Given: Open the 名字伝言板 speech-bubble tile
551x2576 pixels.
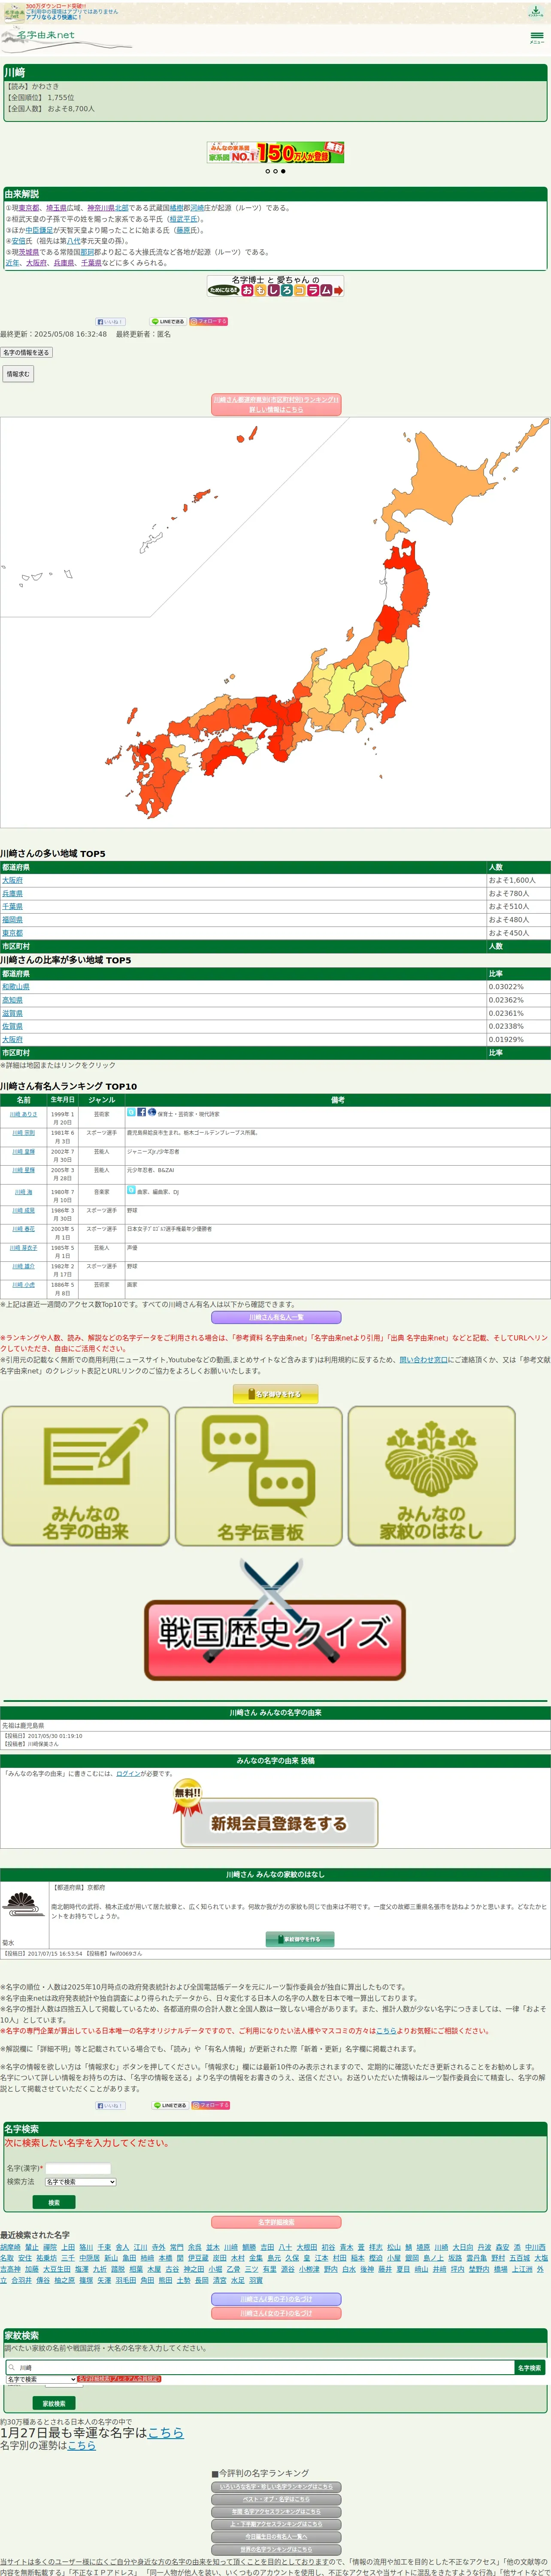Looking at the screenshot, I should (259, 1476).
